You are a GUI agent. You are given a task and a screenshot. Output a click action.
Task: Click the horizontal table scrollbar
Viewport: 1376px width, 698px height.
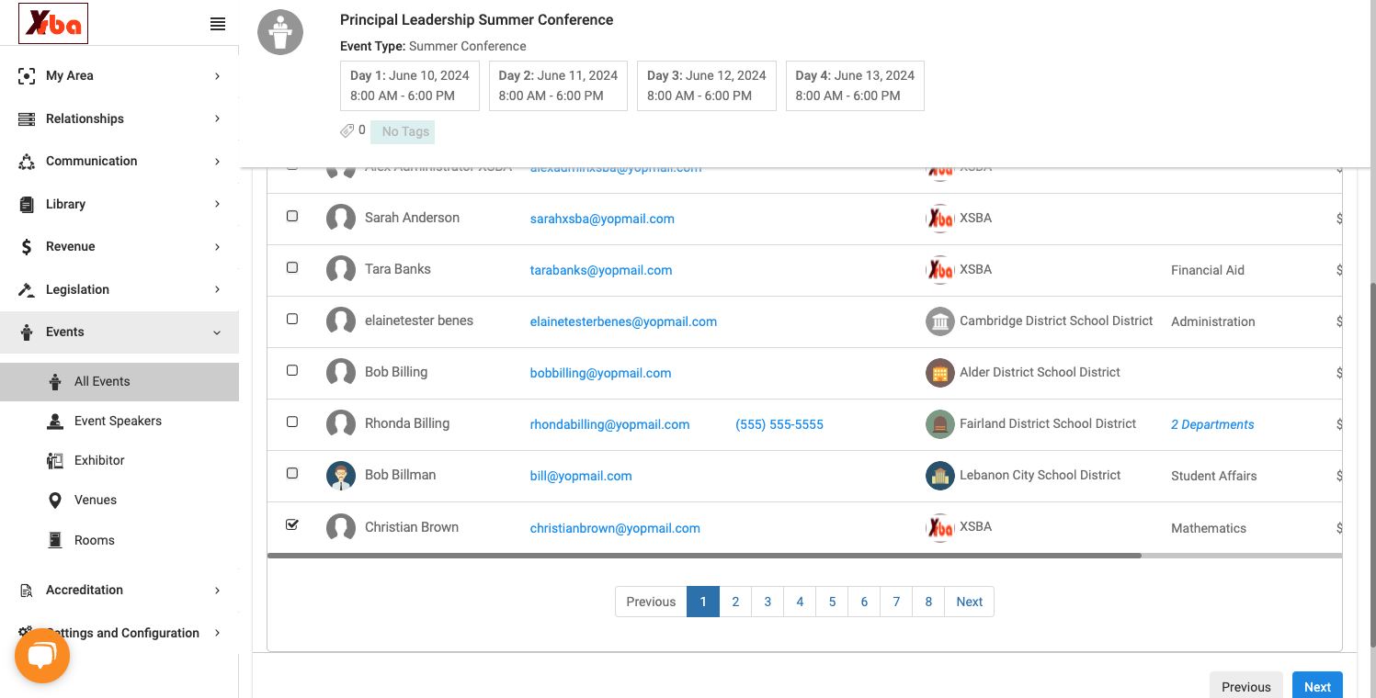(704, 556)
